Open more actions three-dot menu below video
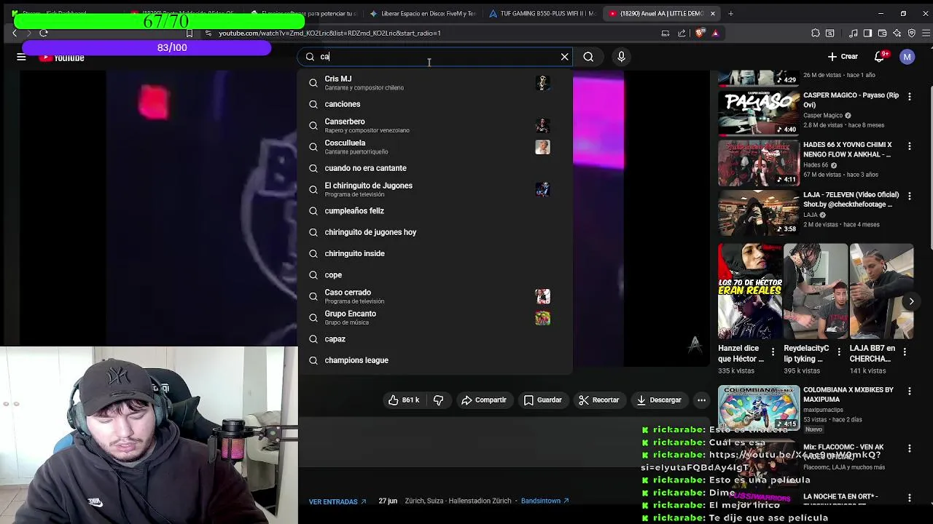 tap(701, 400)
